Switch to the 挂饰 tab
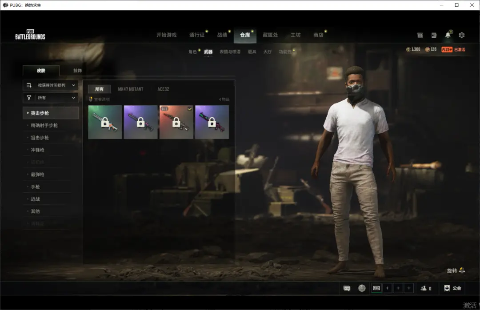This screenshot has width=480, height=310. (77, 71)
